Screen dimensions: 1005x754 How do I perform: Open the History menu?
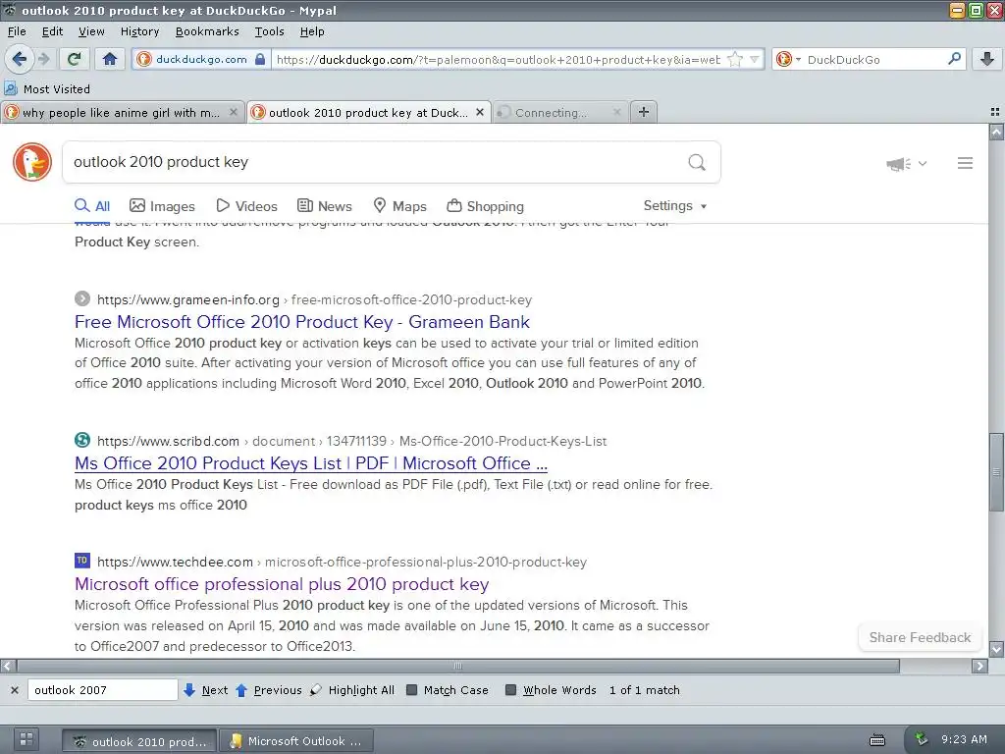(139, 31)
